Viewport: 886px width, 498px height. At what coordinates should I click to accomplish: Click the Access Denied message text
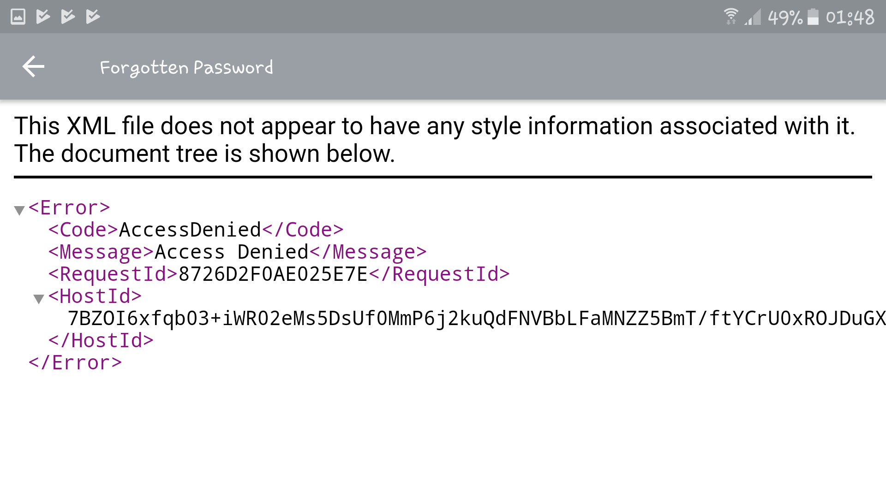(231, 252)
